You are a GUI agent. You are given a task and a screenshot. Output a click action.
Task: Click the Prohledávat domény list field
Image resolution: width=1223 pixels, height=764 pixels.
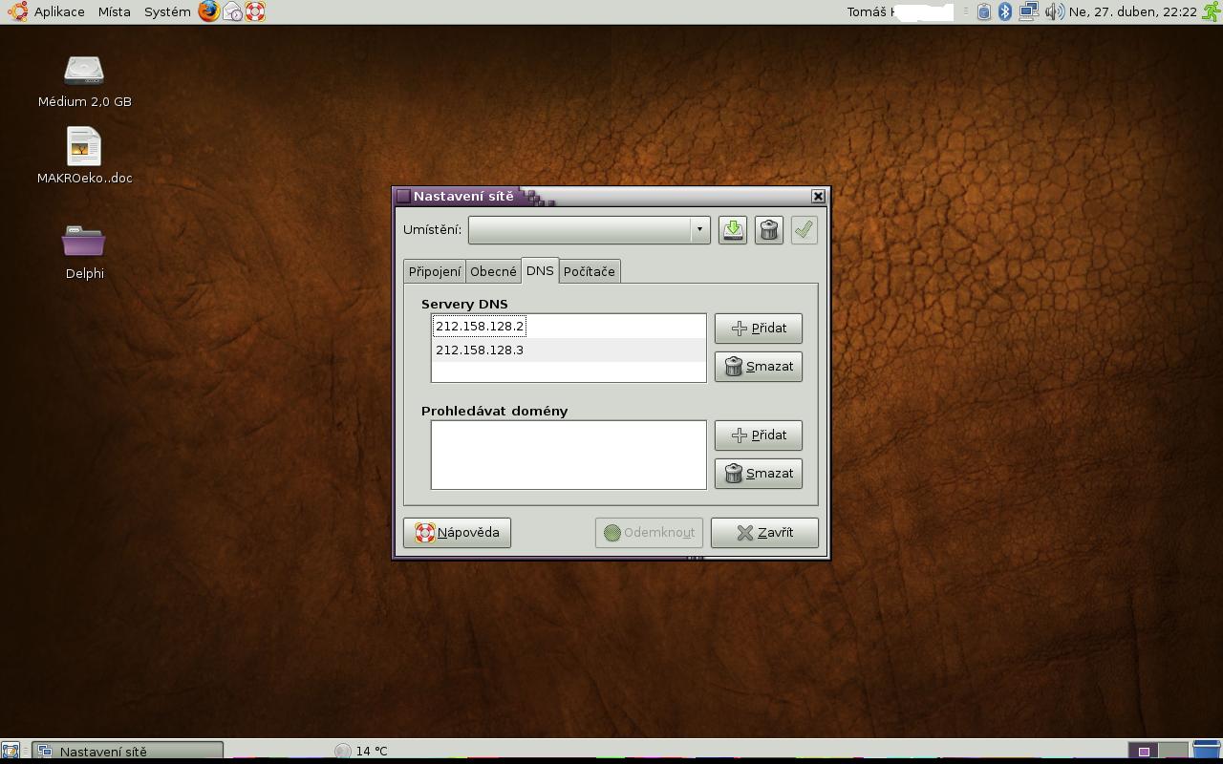coord(569,456)
